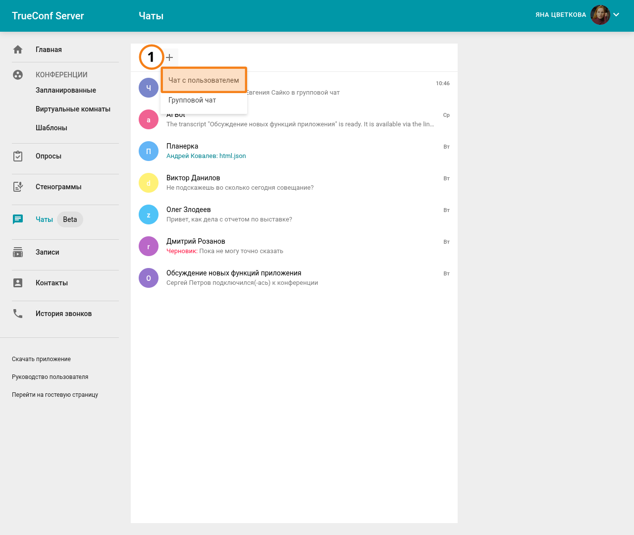The image size is (634, 535).
Task: Open Руководство пользователя link
Action: (x=50, y=377)
